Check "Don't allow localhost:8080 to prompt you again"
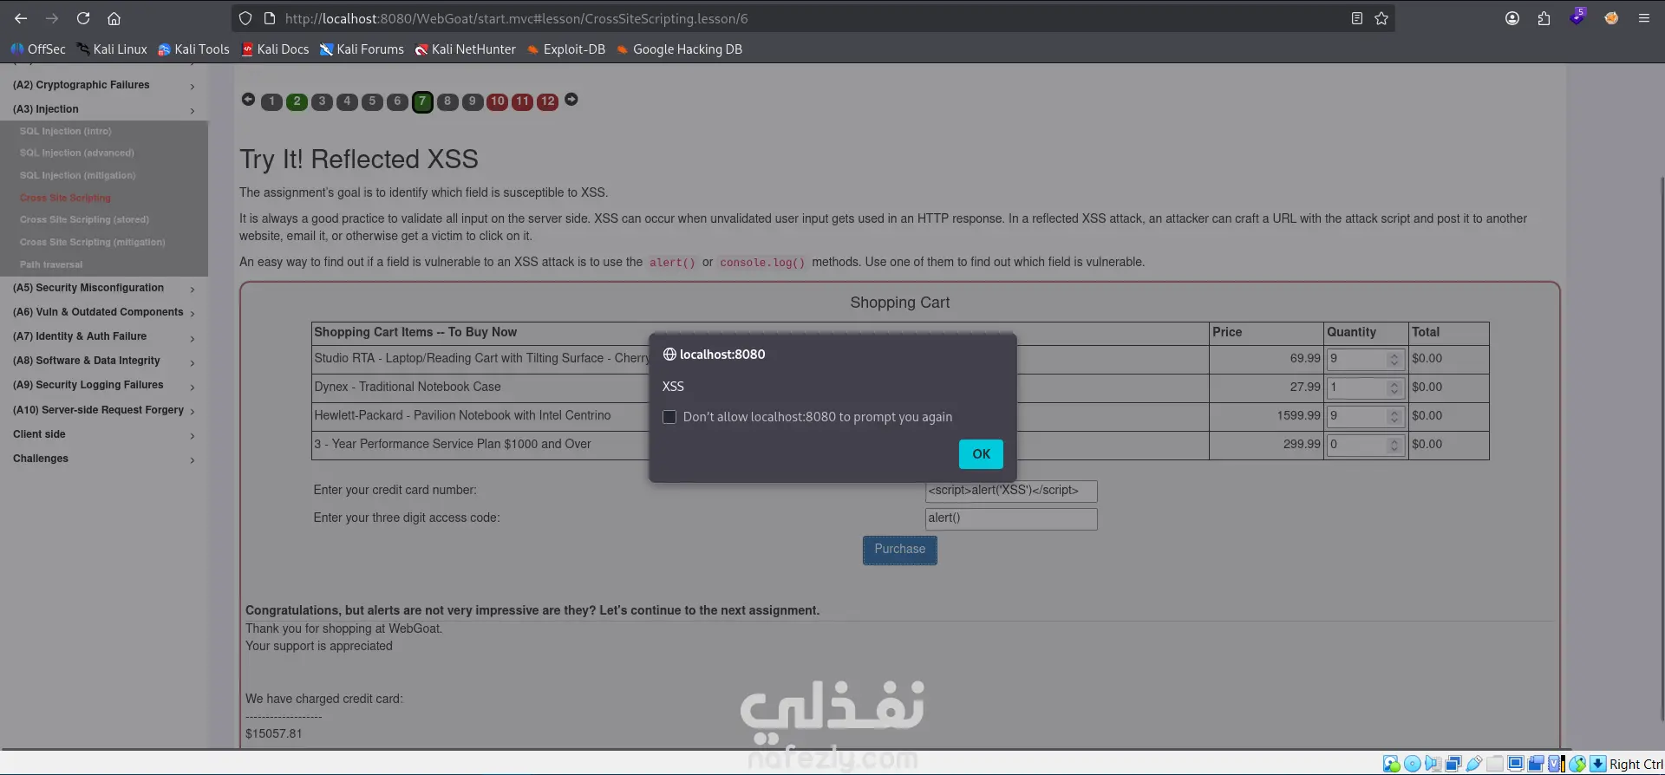 coord(669,417)
